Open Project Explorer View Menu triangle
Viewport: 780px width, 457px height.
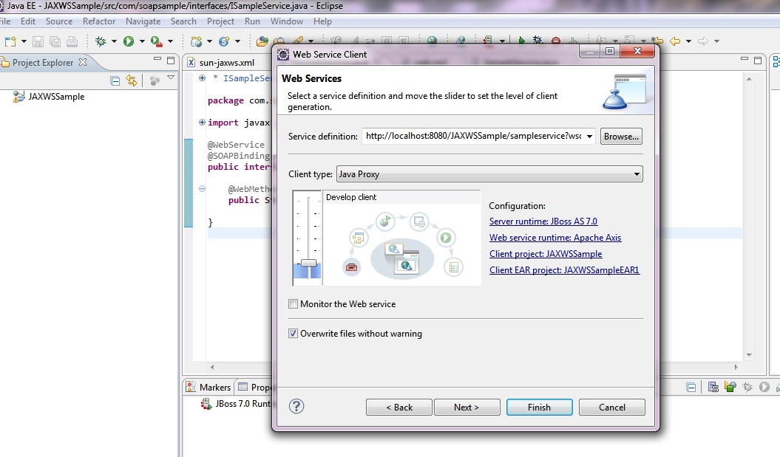click(x=171, y=78)
